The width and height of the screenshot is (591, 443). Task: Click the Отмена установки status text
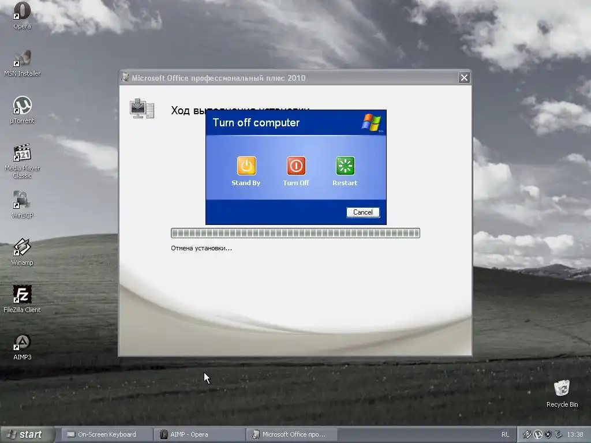[201, 248]
